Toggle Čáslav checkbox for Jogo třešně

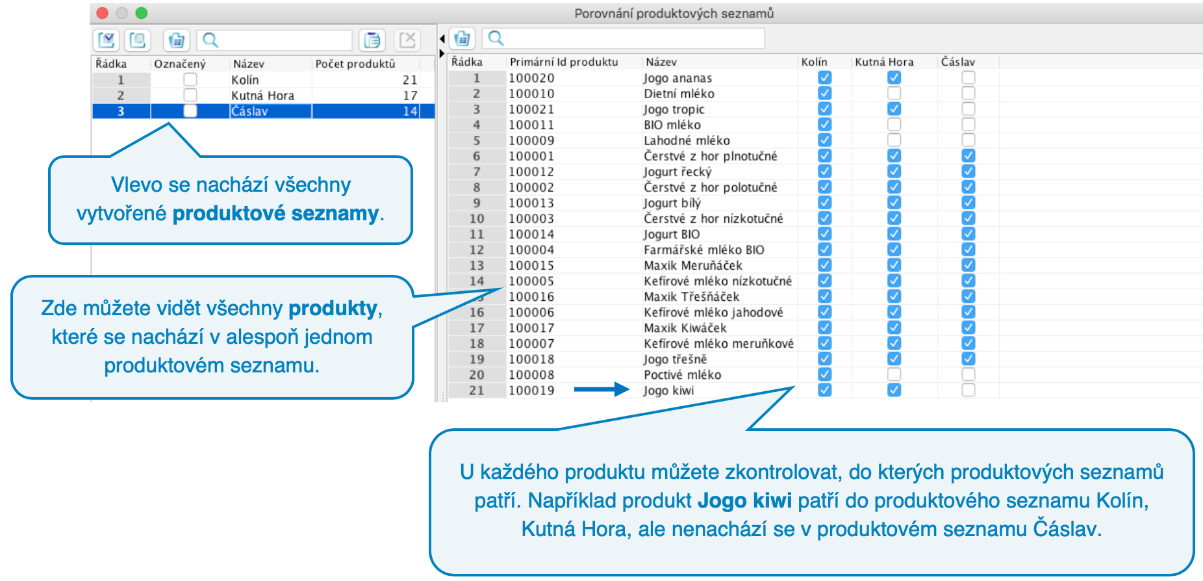click(969, 359)
